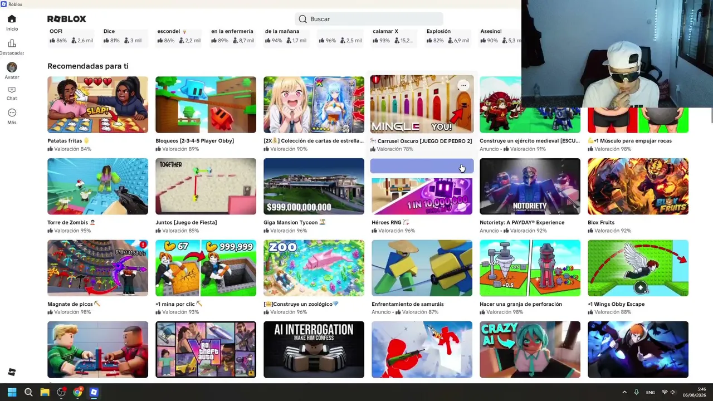Viewport: 713px width, 401px height.
Task: Open the board game thumbnail in bottom row
Action: tap(97, 350)
